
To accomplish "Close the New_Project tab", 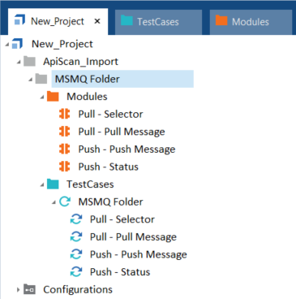I will [97, 21].
